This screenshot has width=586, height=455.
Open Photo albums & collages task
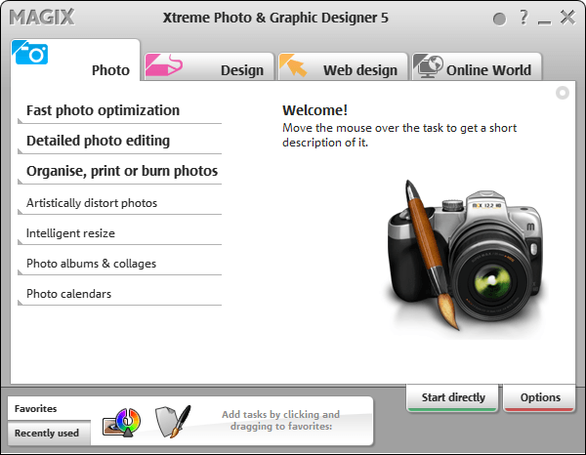[x=119, y=264]
